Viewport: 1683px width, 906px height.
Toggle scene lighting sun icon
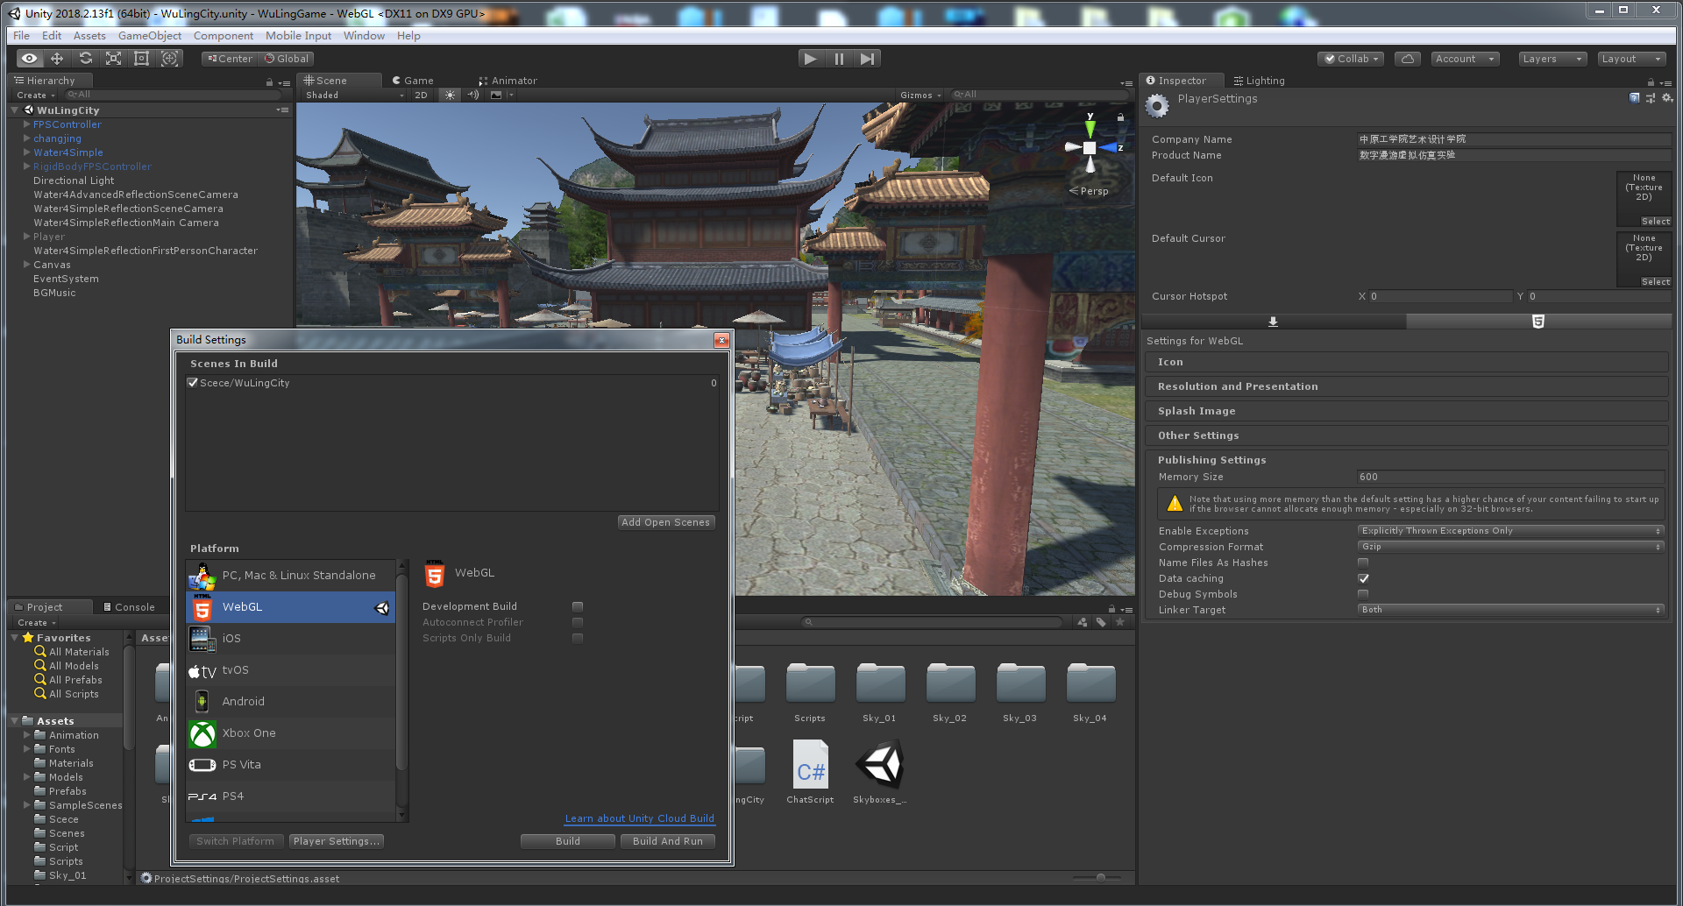point(450,96)
